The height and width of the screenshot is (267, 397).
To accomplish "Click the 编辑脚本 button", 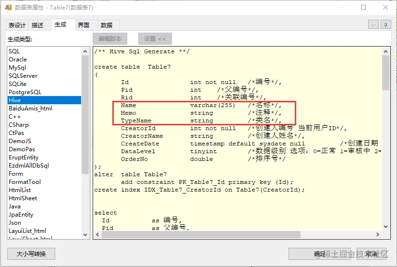I will click(x=110, y=39).
